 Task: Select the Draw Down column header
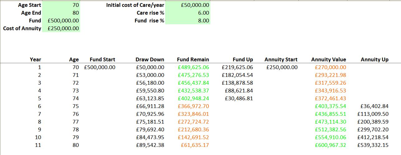[x=150, y=59]
